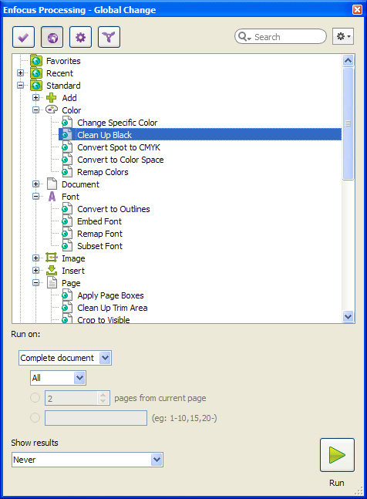This screenshot has height=499, width=367.
Task: Collapse the Font category node
Action: tap(36, 197)
